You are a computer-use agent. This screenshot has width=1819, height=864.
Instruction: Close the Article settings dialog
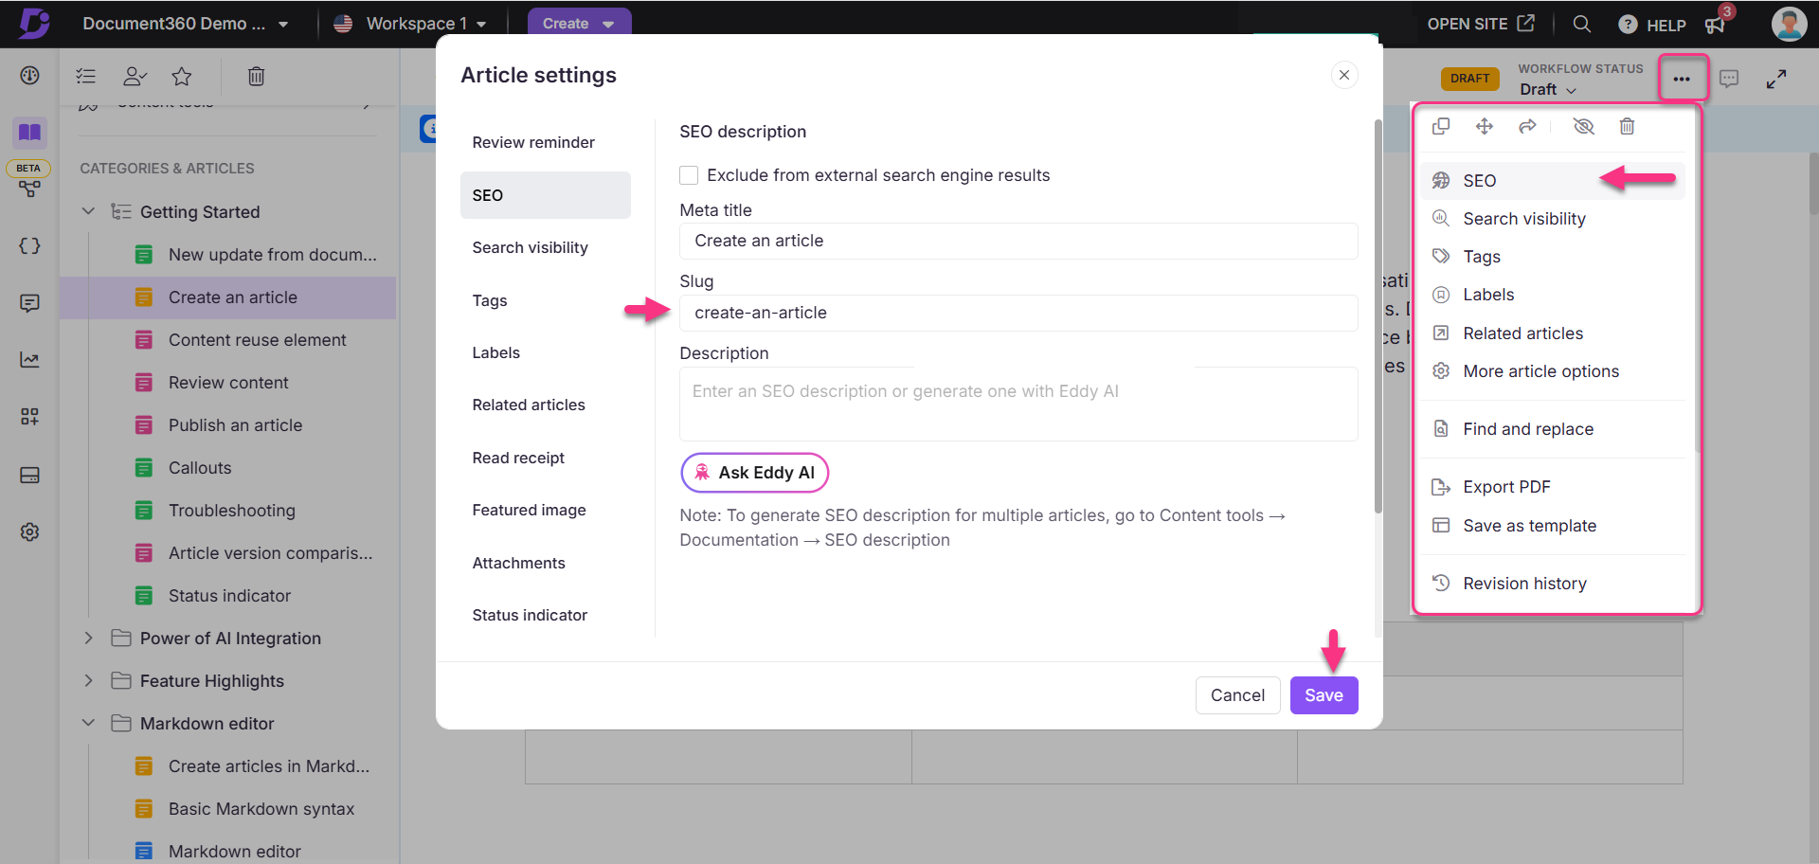pos(1344,75)
